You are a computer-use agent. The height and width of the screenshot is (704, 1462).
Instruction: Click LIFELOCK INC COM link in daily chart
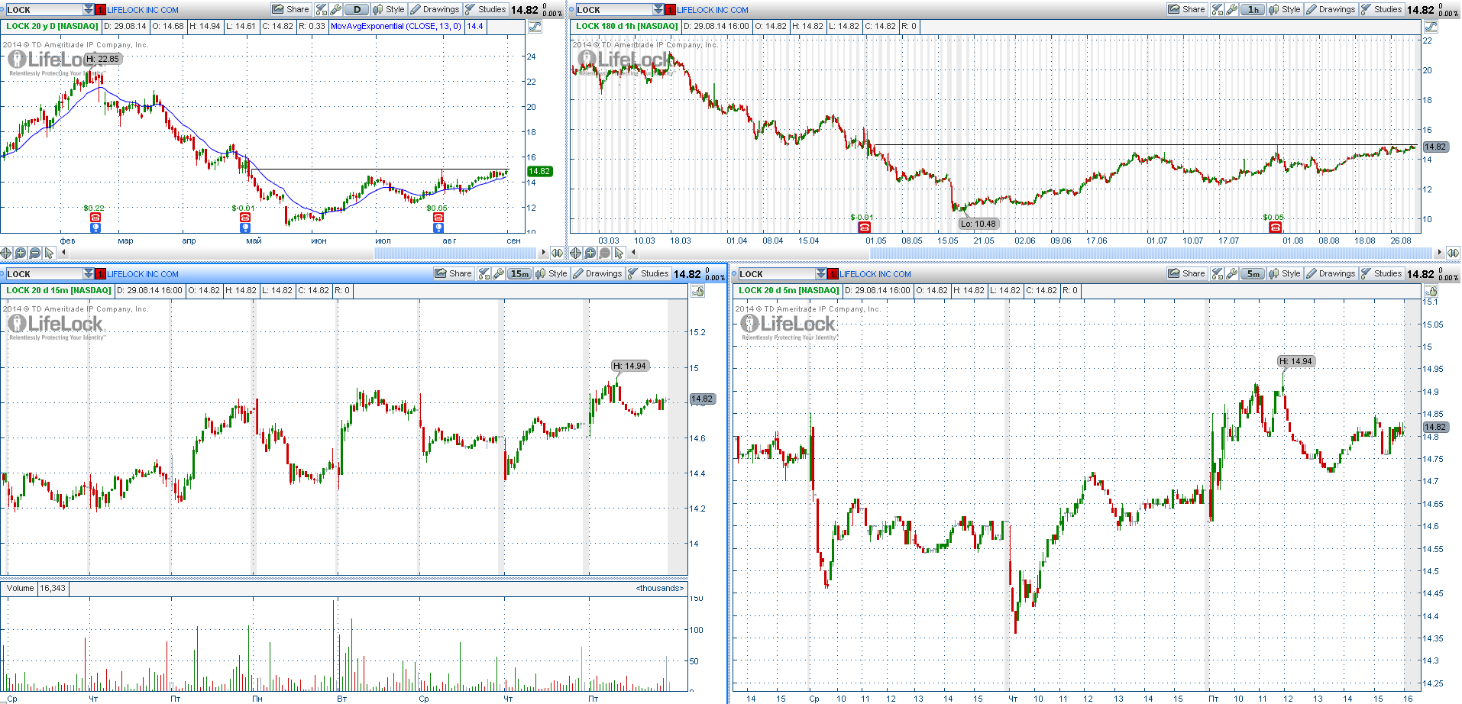tap(143, 10)
